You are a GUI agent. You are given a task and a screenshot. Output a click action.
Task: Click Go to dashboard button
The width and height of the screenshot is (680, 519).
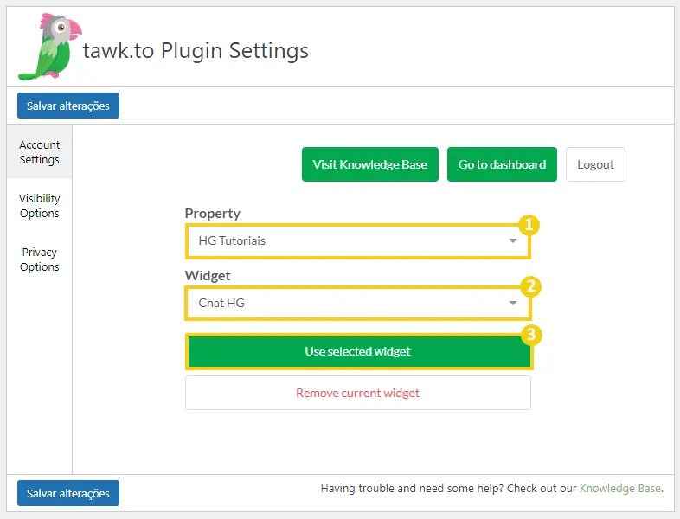[502, 164]
